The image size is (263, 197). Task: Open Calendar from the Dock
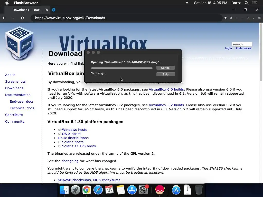click(x=109, y=190)
